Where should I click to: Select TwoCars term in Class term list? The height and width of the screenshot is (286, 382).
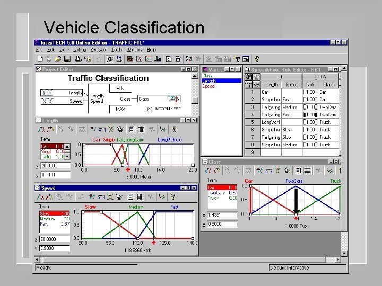(222, 193)
